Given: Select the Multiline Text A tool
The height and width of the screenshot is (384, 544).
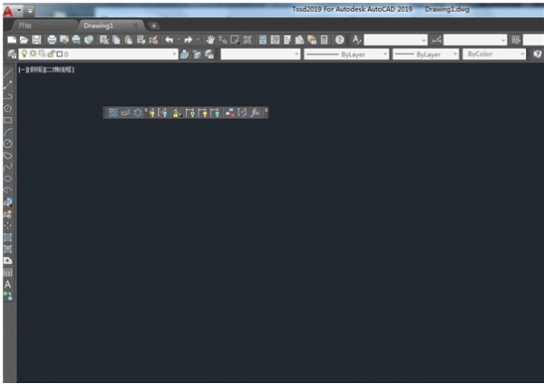Looking at the screenshot, I should 8,284.
